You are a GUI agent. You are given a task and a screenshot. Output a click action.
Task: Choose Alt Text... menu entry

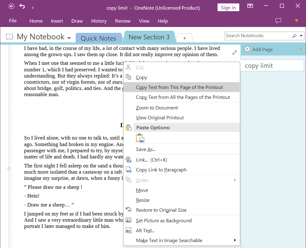tap(182, 230)
